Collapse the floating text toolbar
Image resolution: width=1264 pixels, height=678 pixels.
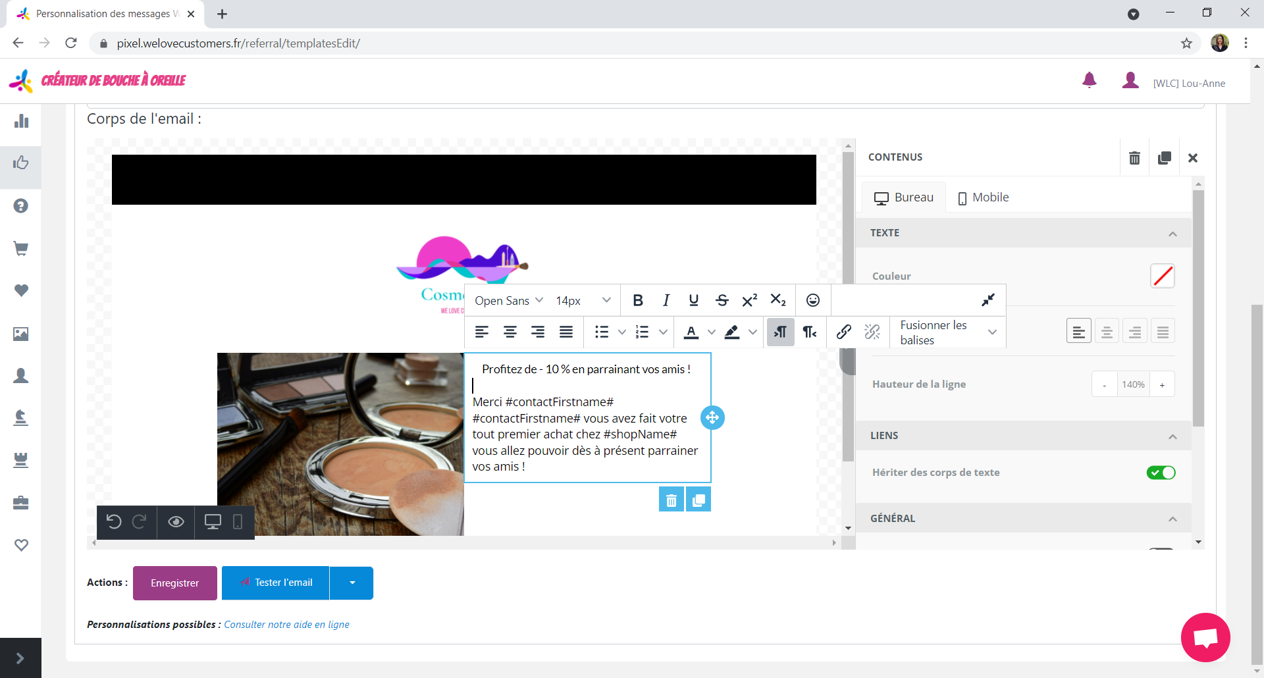pos(987,300)
